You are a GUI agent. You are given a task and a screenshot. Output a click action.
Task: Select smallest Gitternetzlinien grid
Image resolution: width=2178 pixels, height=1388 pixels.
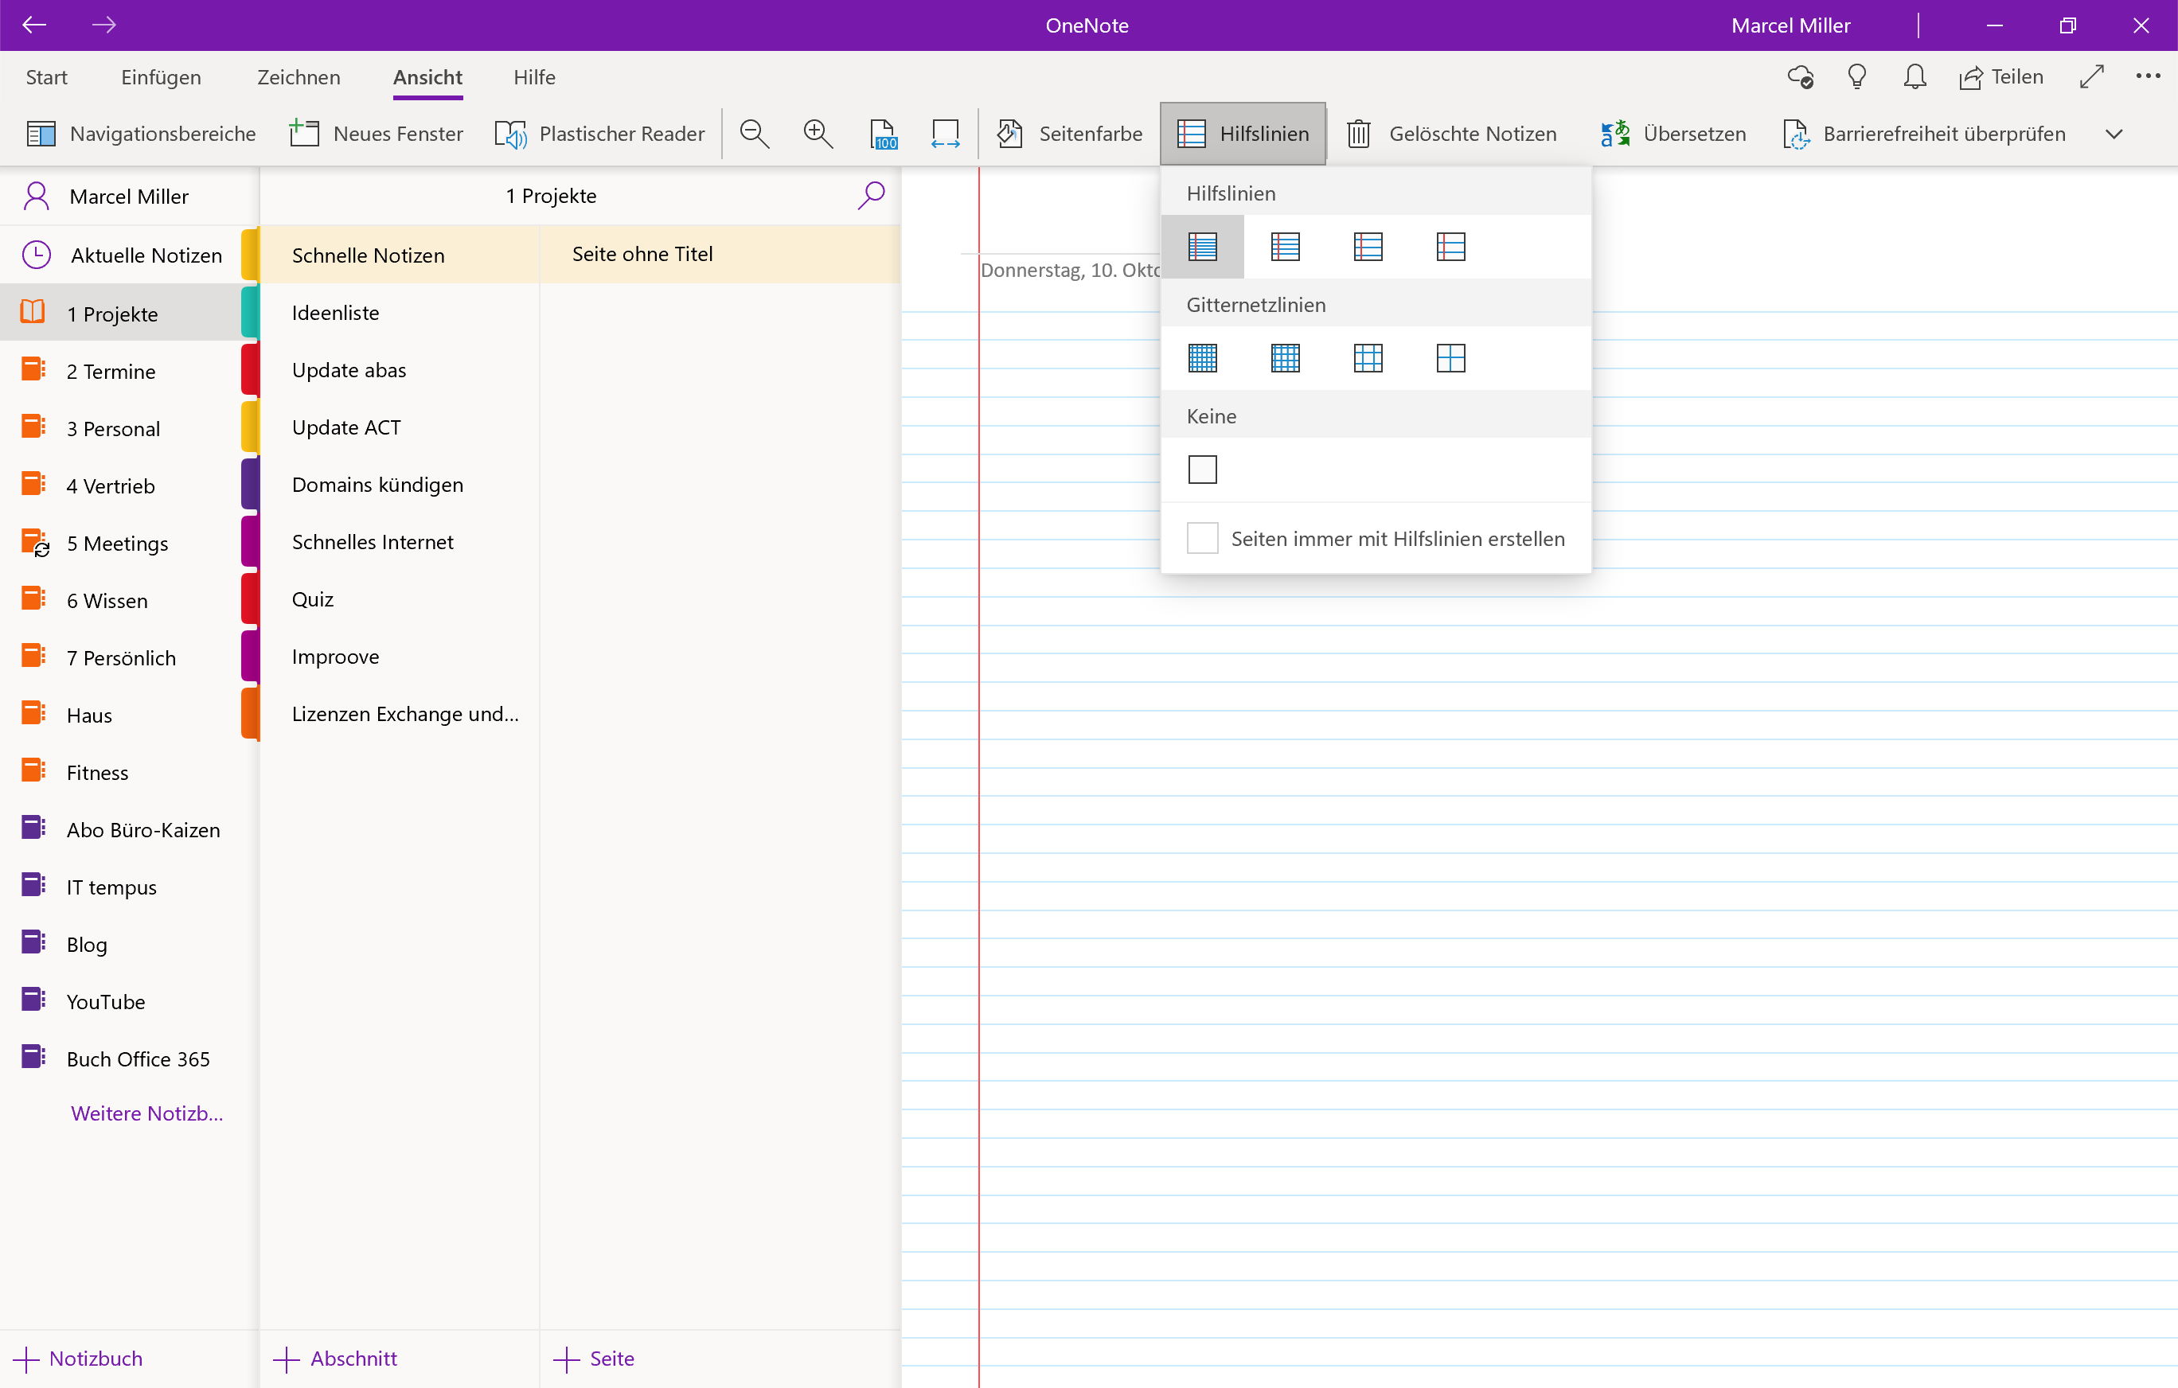(1203, 358)
